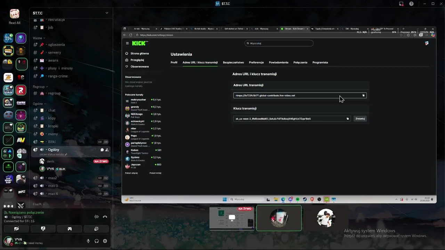Open Discord help question mark icon
This screenshot has height=250, width=445.
coord(412,4)
